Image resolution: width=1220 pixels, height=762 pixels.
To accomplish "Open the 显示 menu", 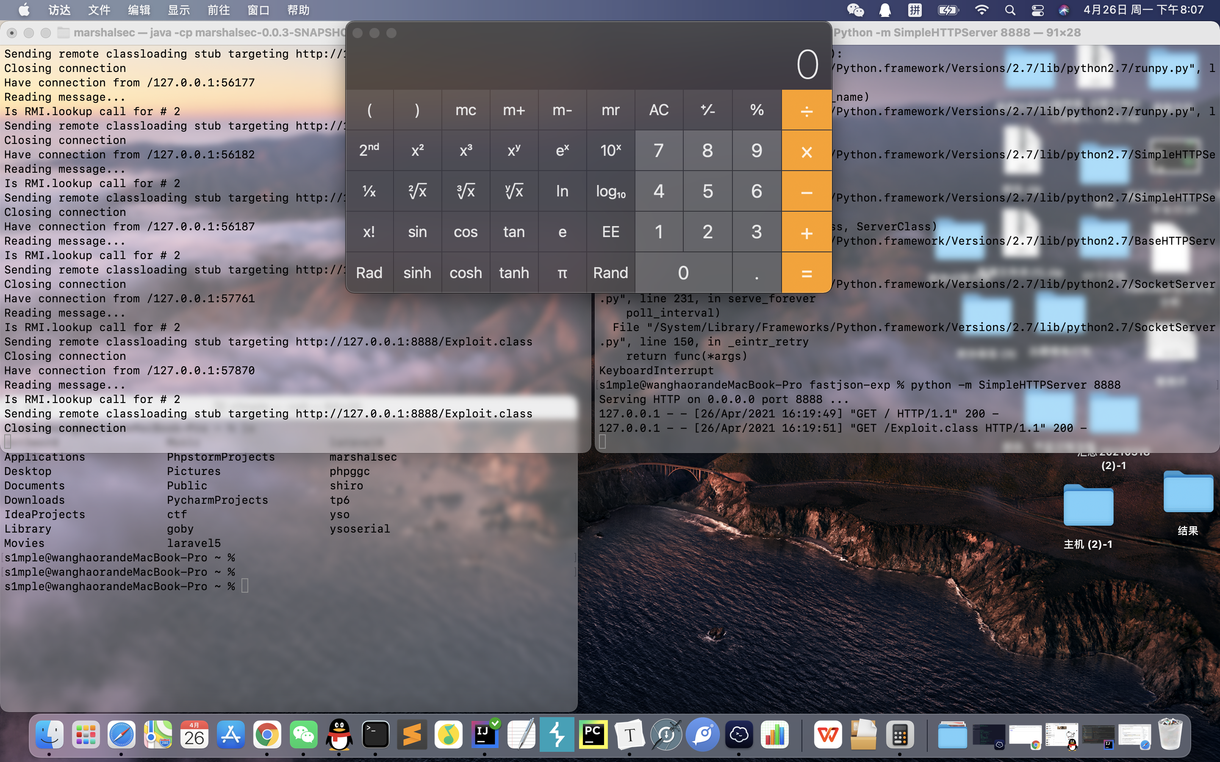I will pos(179,10).
